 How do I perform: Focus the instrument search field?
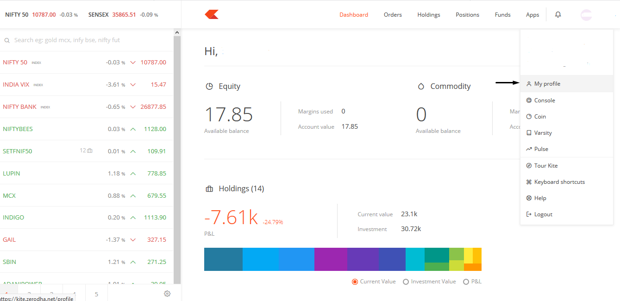tap(87, 40)
